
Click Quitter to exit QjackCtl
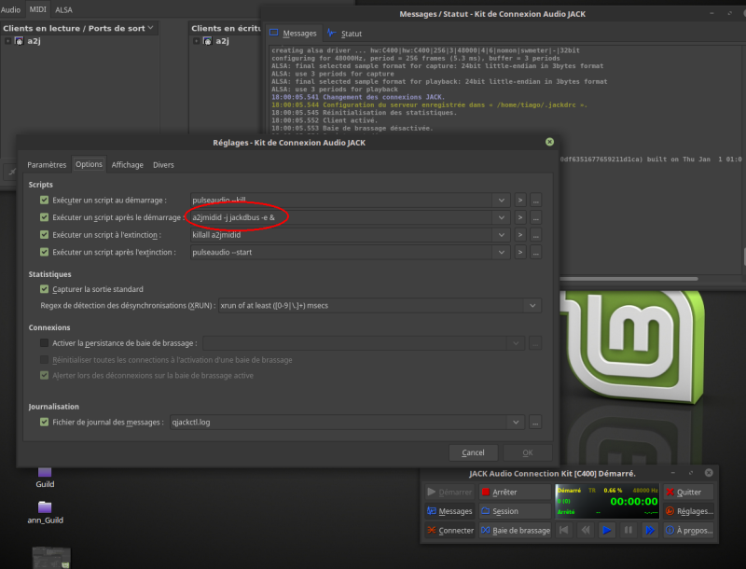(688, 492)
